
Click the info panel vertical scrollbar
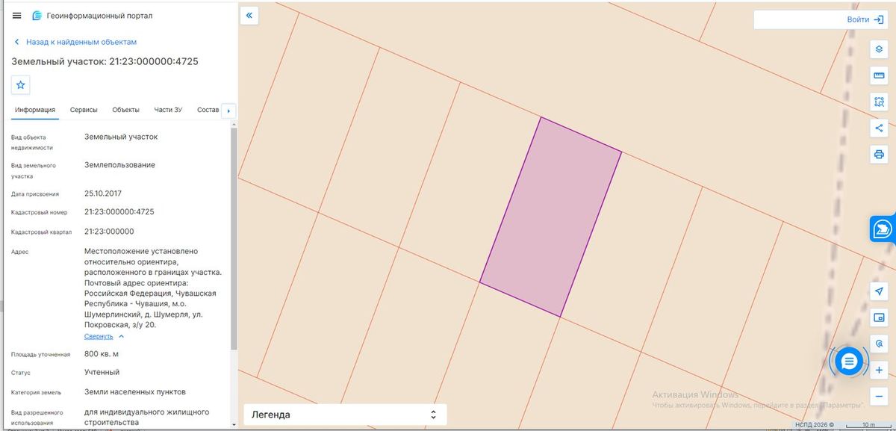[x=234, y=239]
